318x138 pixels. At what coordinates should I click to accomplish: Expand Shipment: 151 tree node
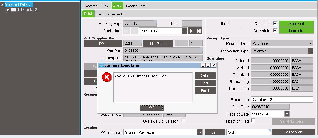(8, 9)
